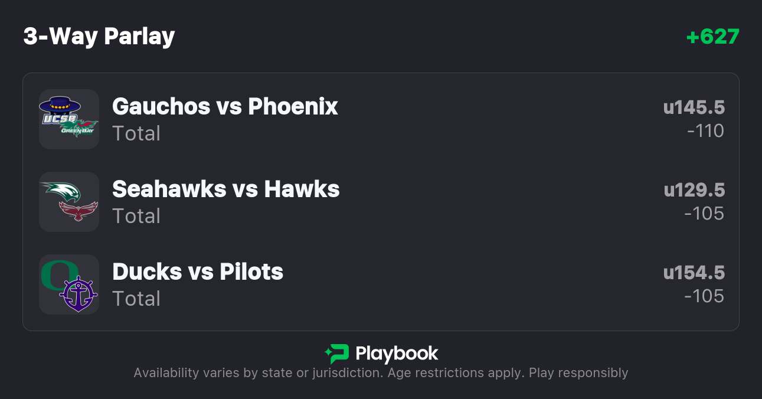Select the green Seahawks team logo

coord(60,191)
